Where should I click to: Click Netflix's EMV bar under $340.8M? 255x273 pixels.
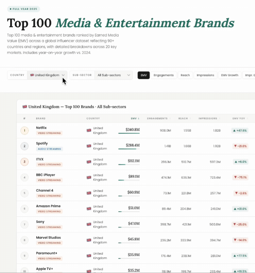click(129, 133)
